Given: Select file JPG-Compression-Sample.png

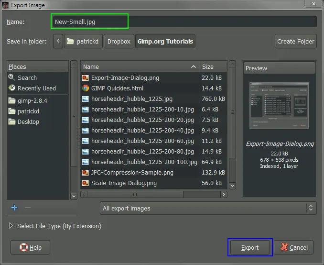Looking at the screenshot, I should point(154,173).
